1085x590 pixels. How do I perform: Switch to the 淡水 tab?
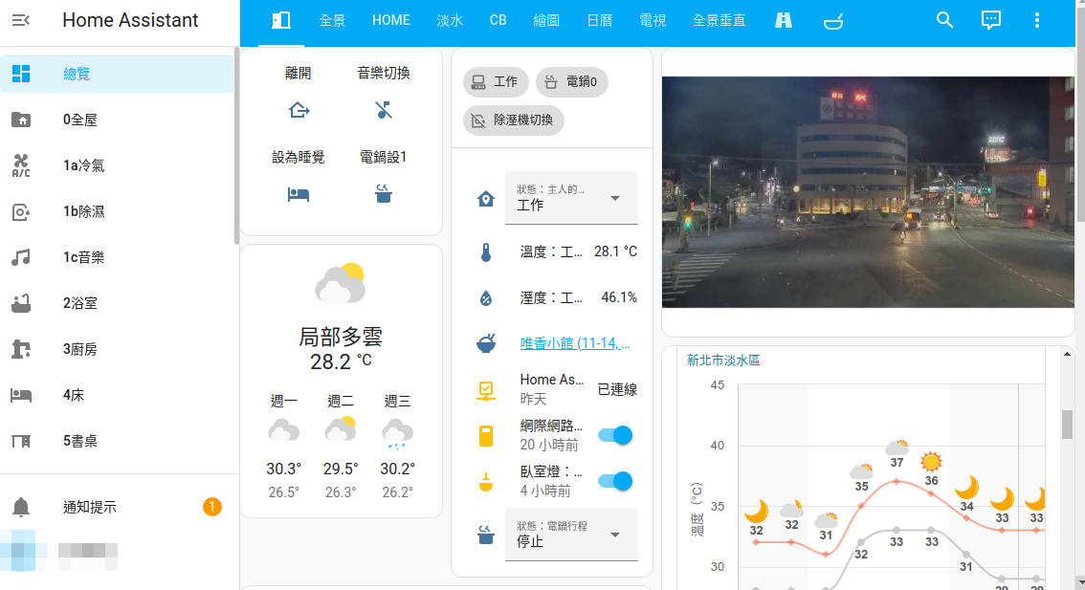[450, 21]
